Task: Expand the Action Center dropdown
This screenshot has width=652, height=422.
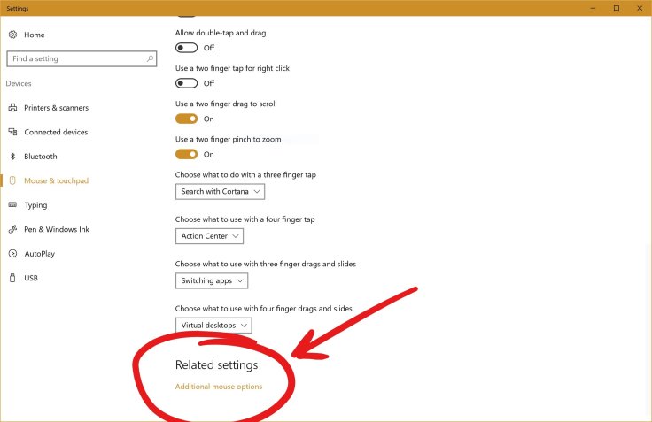Action: (209, 236)
